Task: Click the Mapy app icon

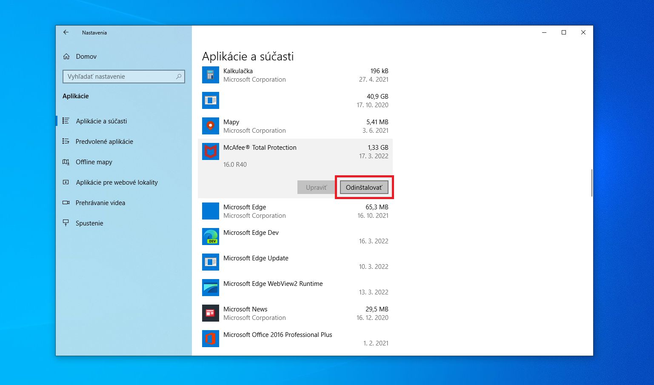Action: coord(211,126)
